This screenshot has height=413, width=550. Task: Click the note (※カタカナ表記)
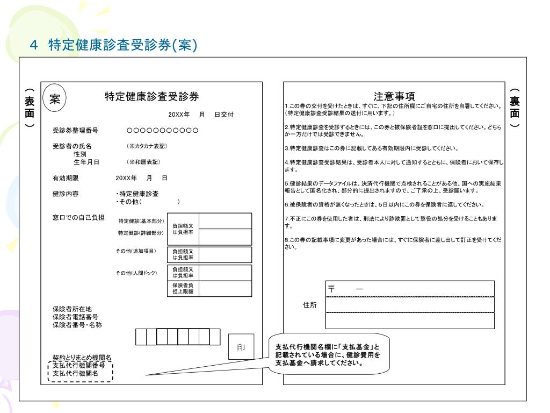147,146
